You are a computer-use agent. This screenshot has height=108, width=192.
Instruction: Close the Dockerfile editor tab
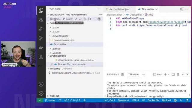[x=157, y=9]
